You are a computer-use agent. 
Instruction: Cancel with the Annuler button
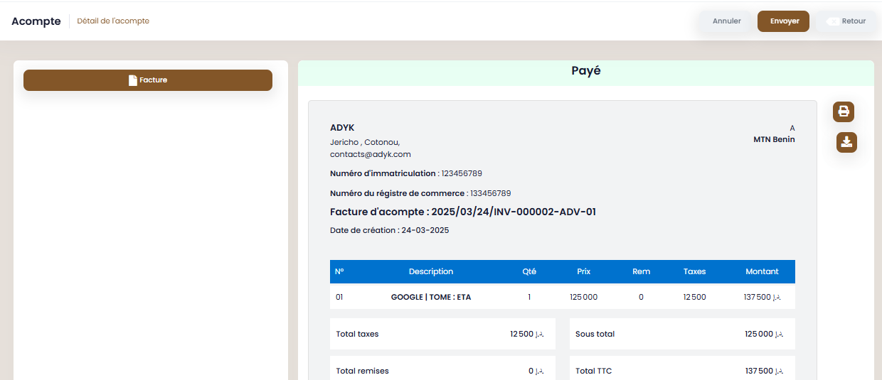(x=727, y=21)
